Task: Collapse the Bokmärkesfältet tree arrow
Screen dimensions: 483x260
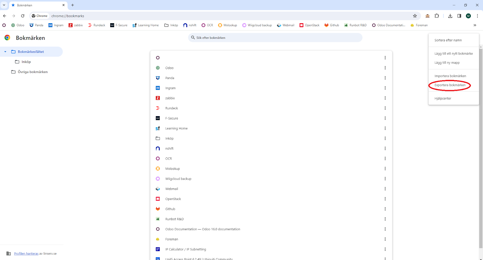Action: 5,52
